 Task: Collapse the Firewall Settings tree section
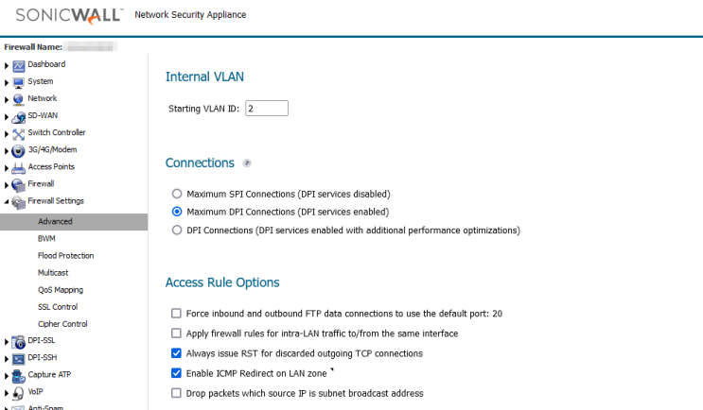tap(7, 201)
